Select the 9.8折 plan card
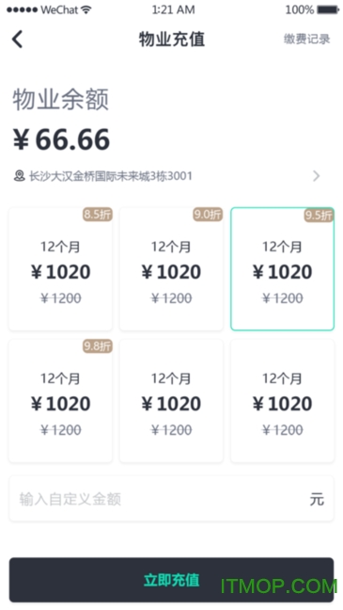 tap(60, 401)
